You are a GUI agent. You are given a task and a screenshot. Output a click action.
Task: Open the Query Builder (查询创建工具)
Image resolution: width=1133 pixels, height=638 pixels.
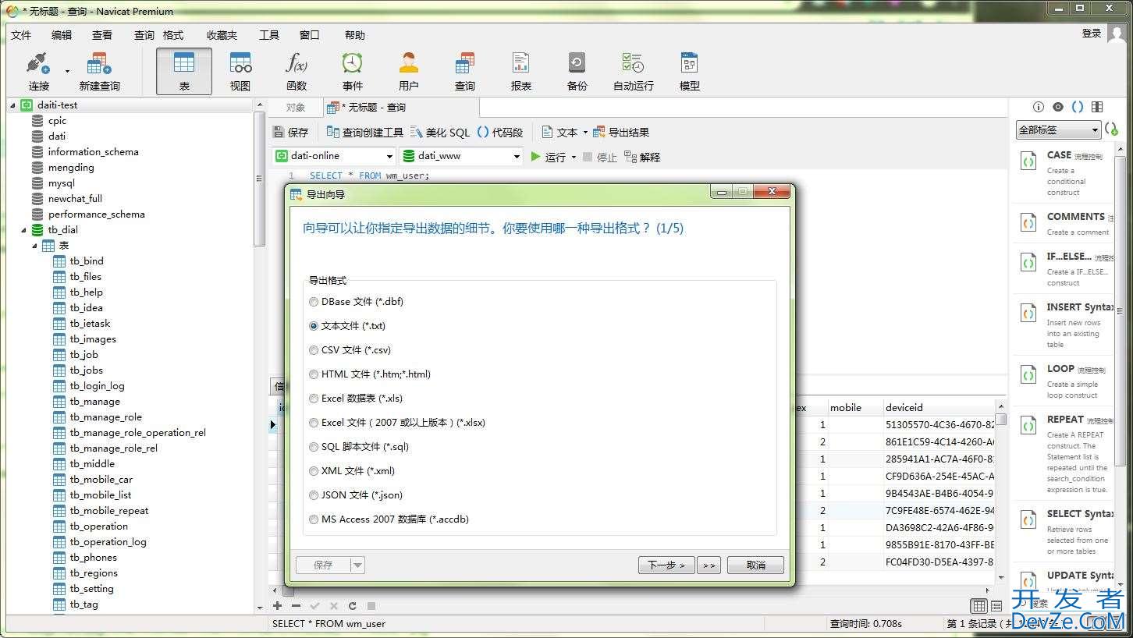tap(364, 133)
